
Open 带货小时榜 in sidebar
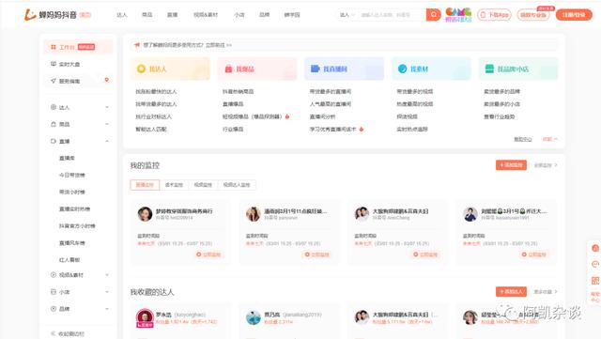(x=72, y=192)
